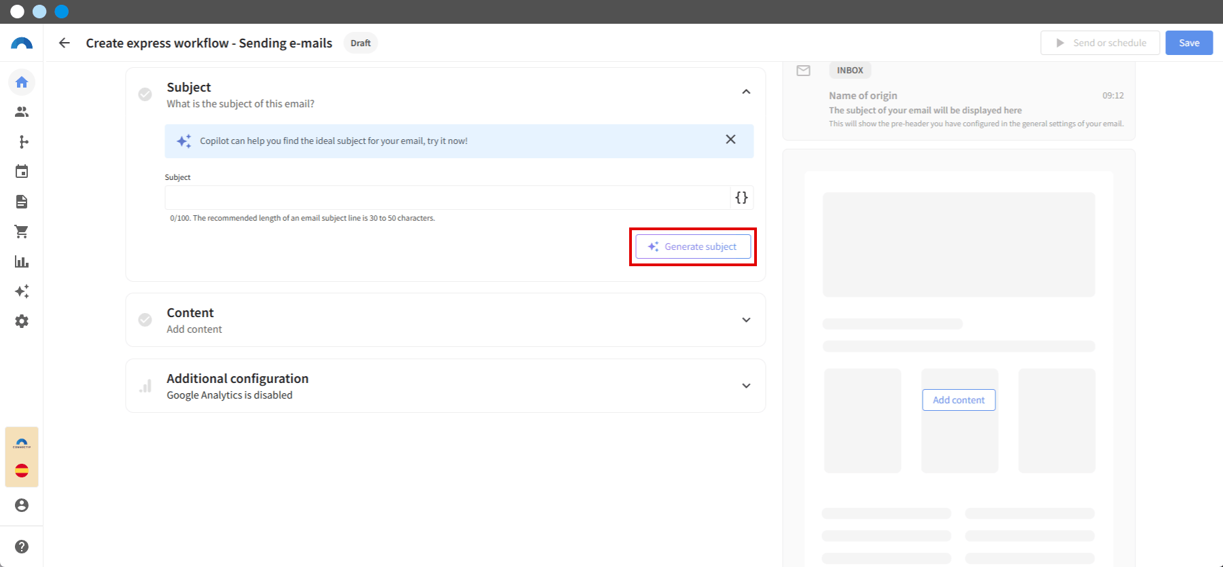Open the workflows branch icon
This screenshot has width=1223, height=567.
click(22, 142)
